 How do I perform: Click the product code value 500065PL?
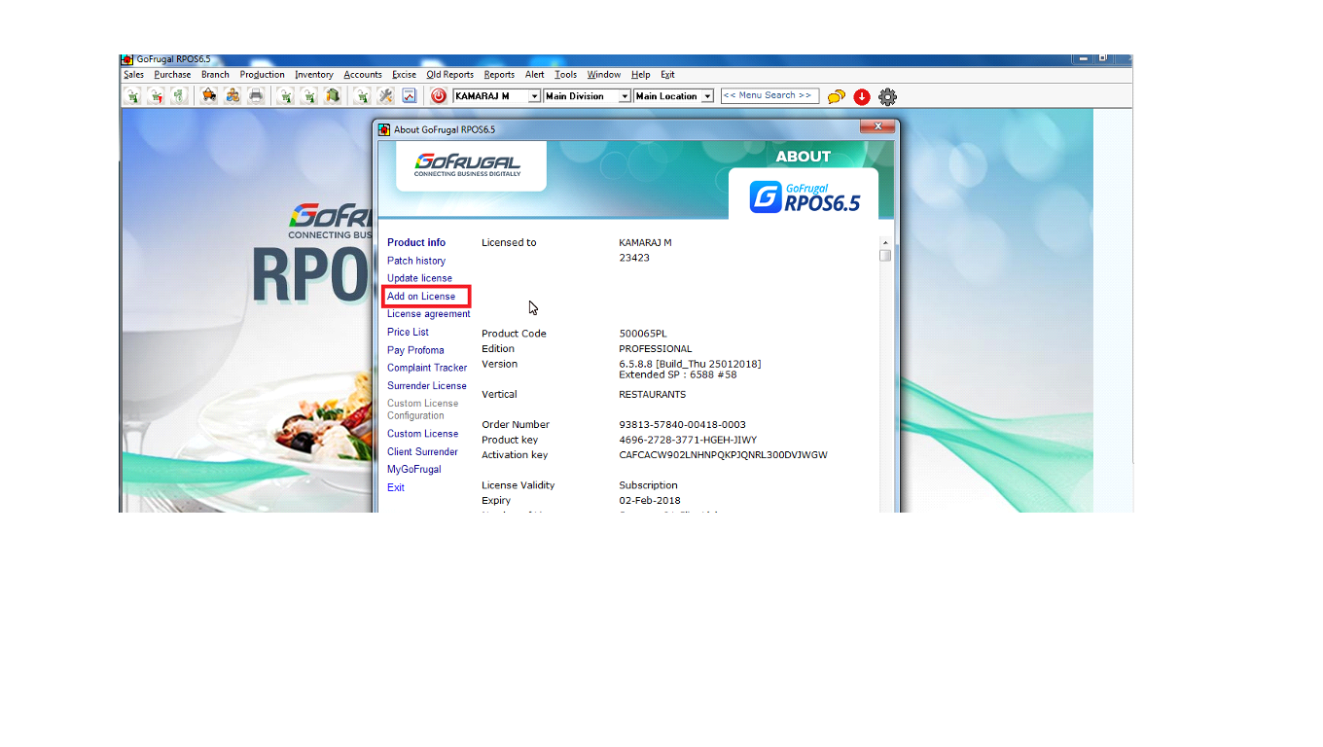click(x=643, y=334)
